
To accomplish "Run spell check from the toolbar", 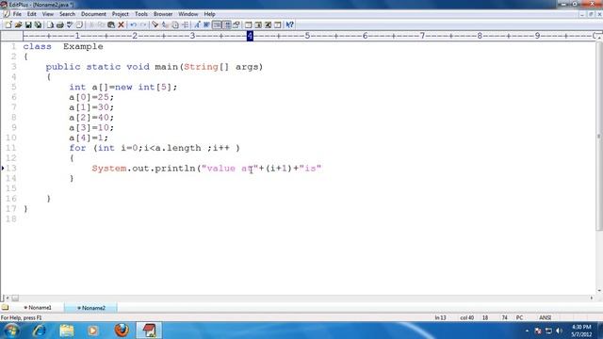I will click(x=70, y=25).
